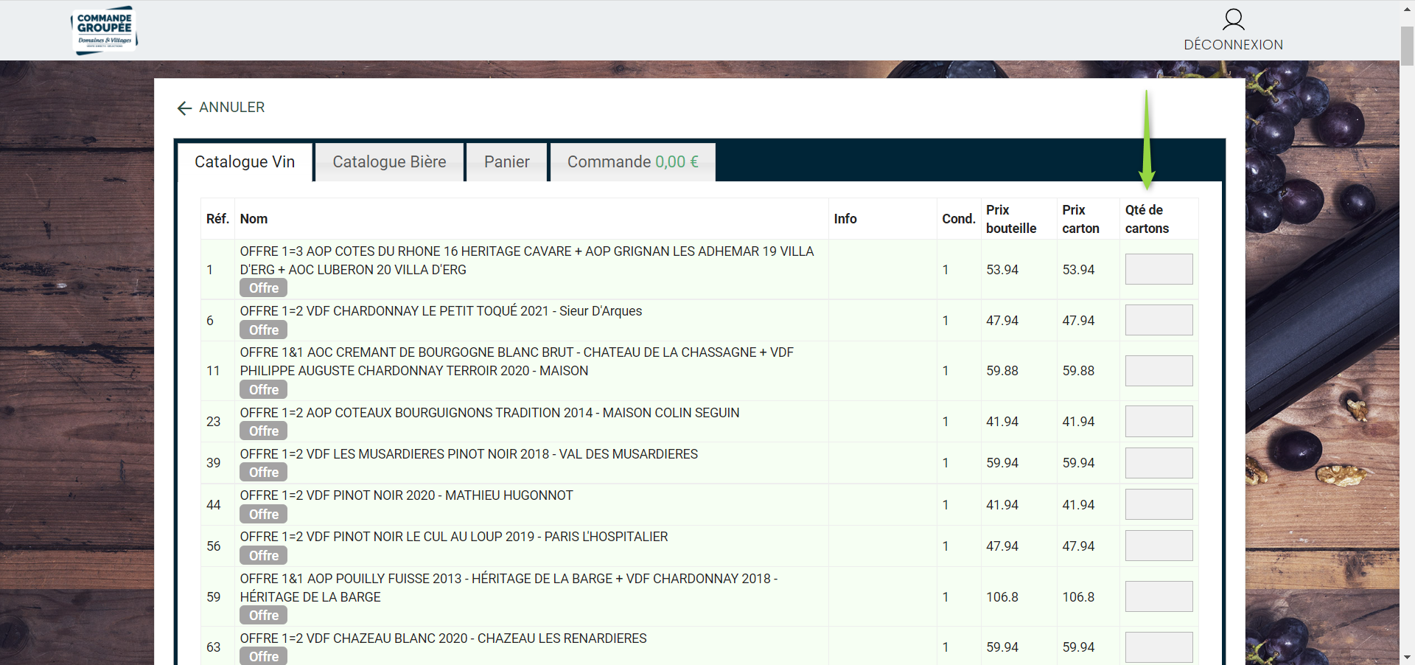Click quantity field for Chazeau Blanc 2020
Viewport: 1415px width, 665px height.
tap(1159, 647)
